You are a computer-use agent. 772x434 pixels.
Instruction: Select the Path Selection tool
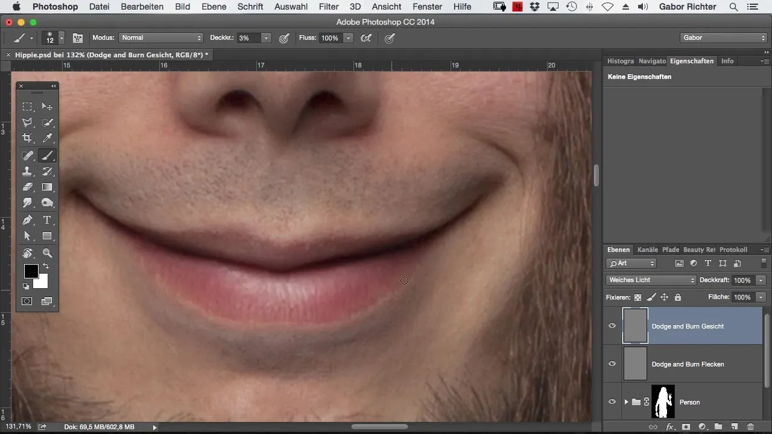[x=28, y=236]
